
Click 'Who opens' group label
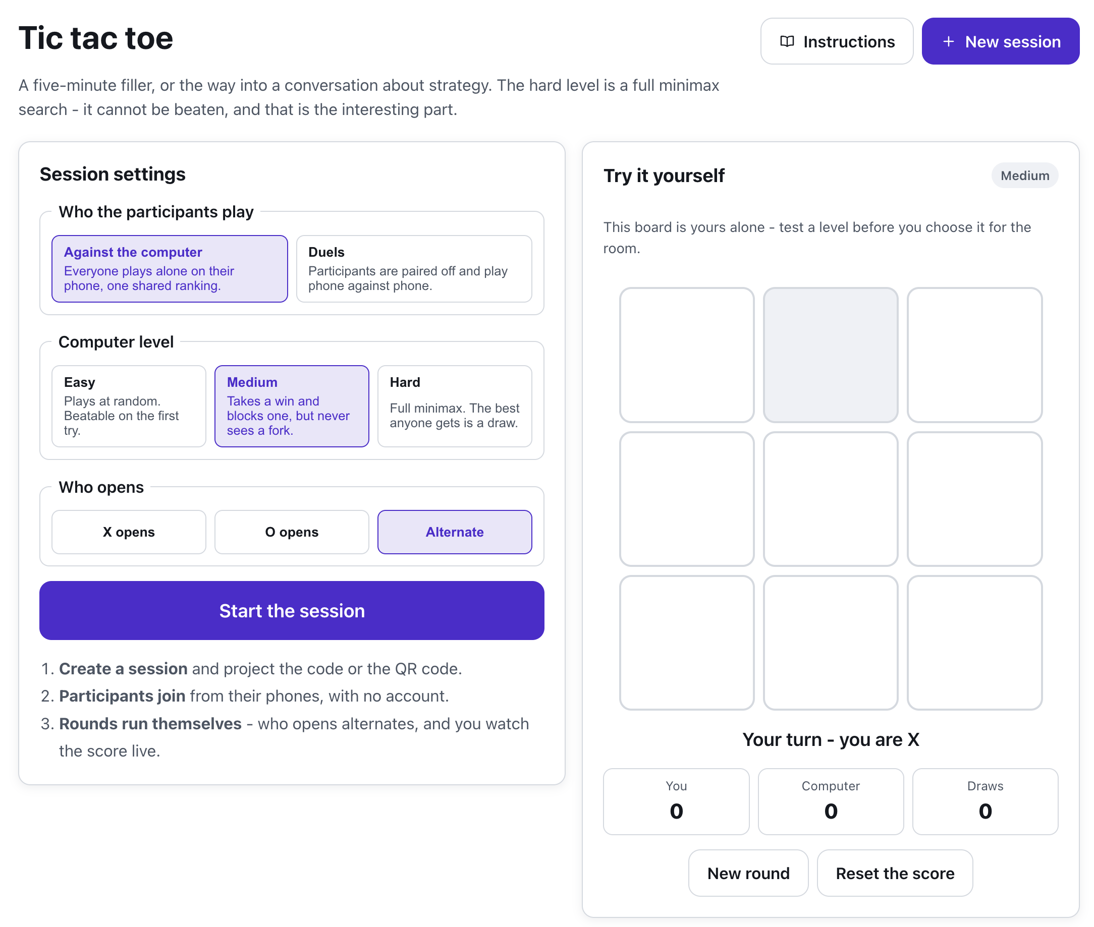click(101, 487)
